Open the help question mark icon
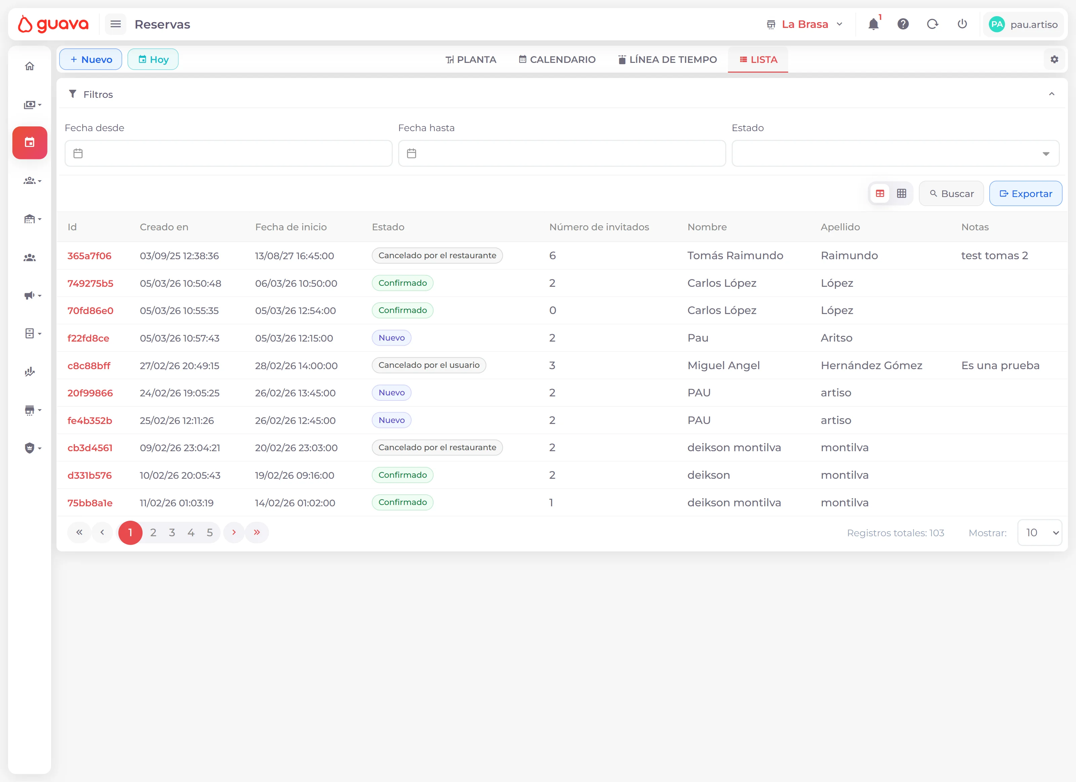Screen dimensions: 1076x782 [903, 24]
